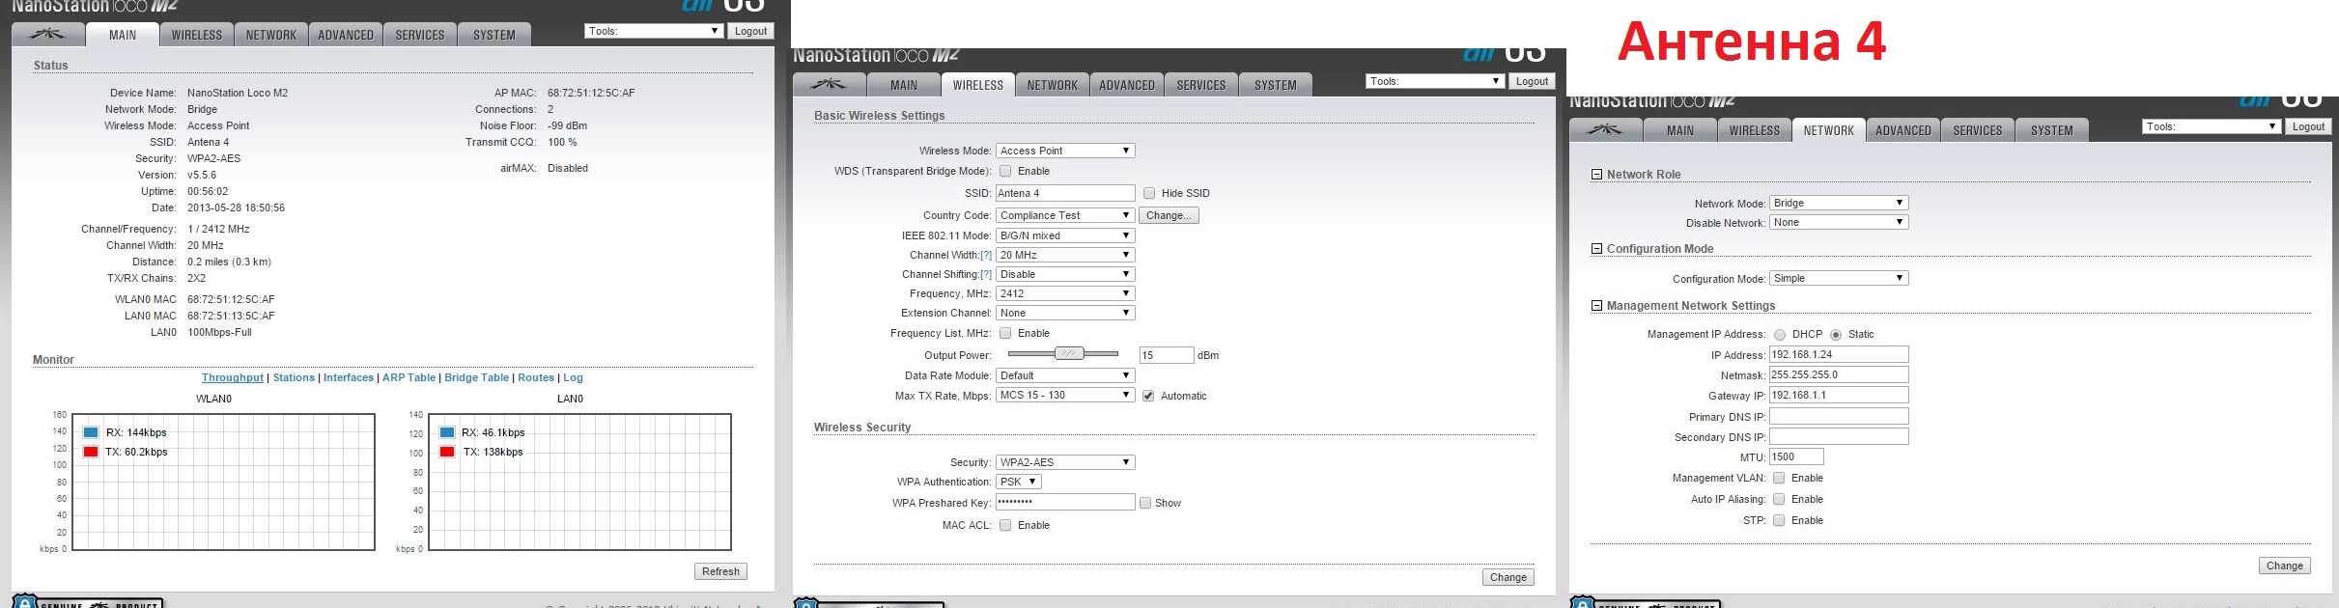This screenshot has width=2339, height=608.
Task: Click the [?] help link for Channel Width
Action: [x=986, y=255]
